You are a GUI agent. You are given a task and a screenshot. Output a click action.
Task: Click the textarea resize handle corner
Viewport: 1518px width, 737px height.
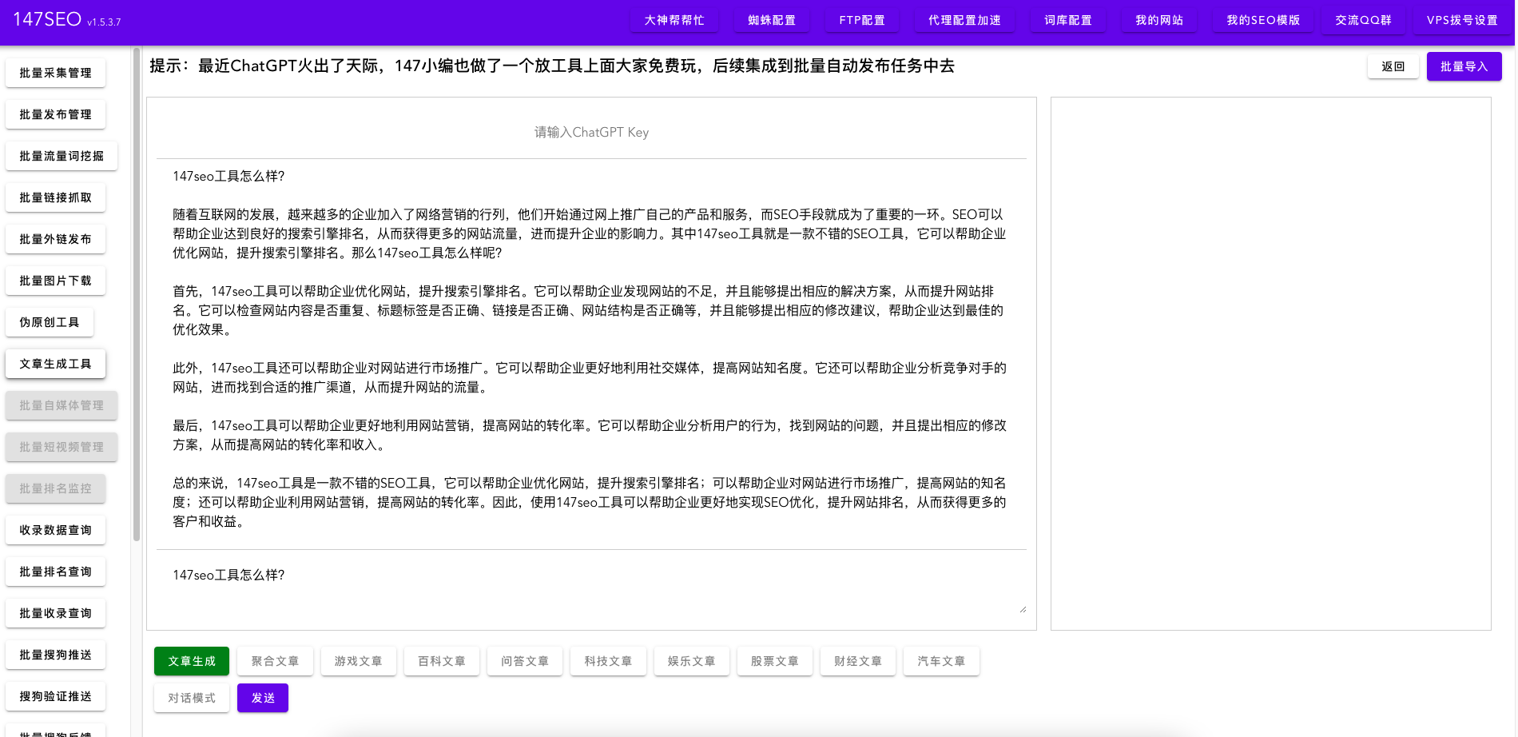pos(1022,609)
